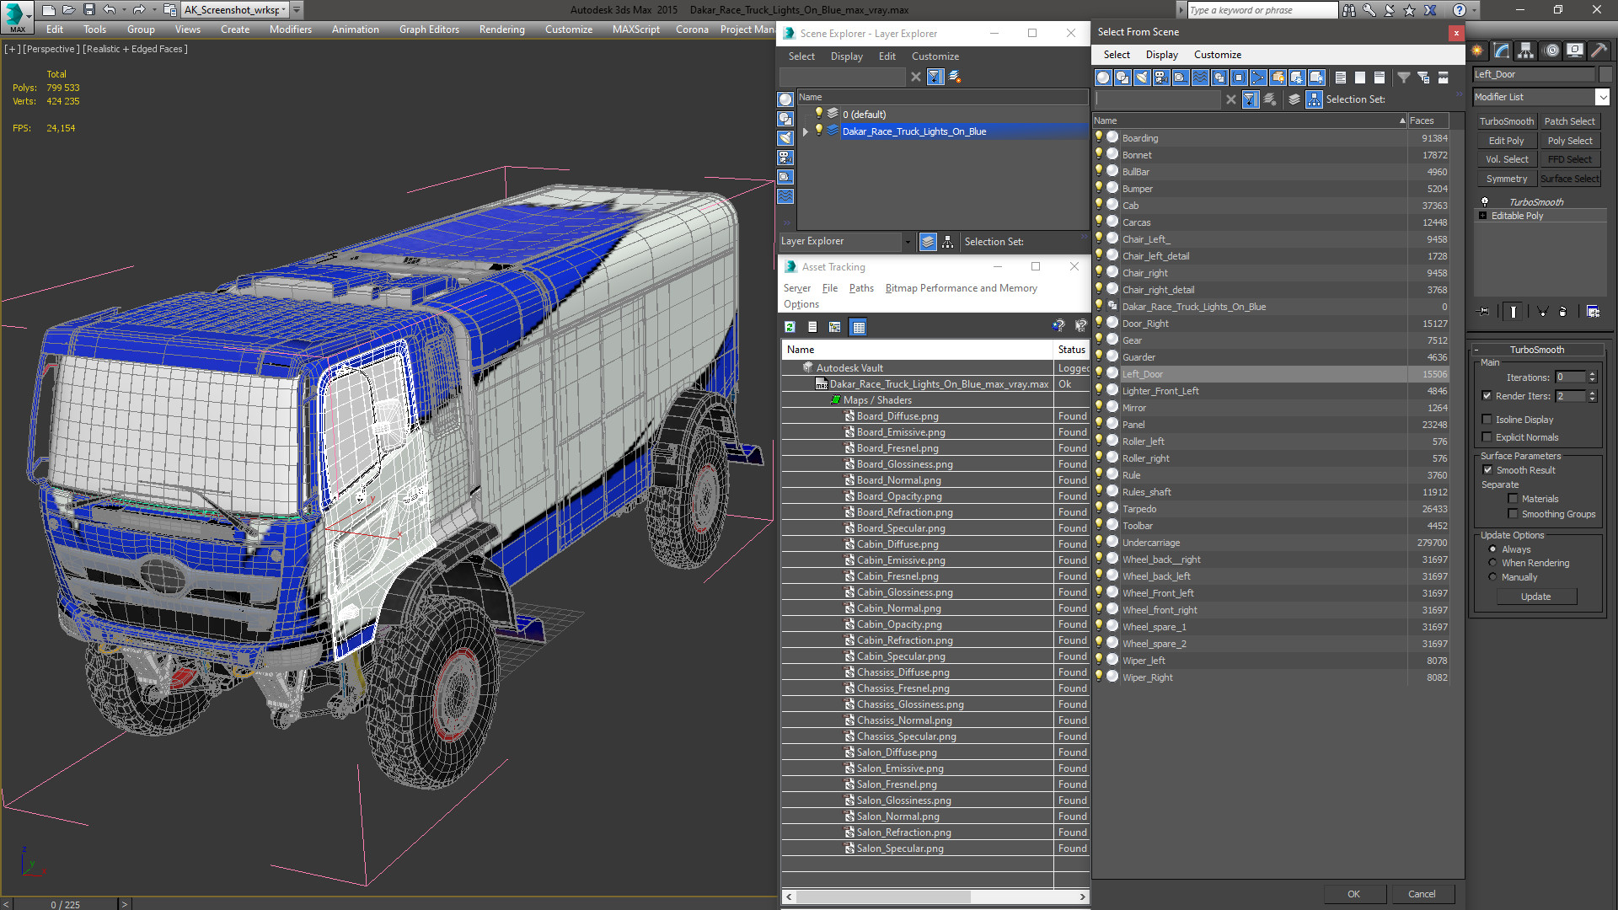Expand Dakar_Race_Truck_Lights_On_Blue layer in Scene Explorer
Viewport: 1618px width, 910px height.
tap(806, 131)
